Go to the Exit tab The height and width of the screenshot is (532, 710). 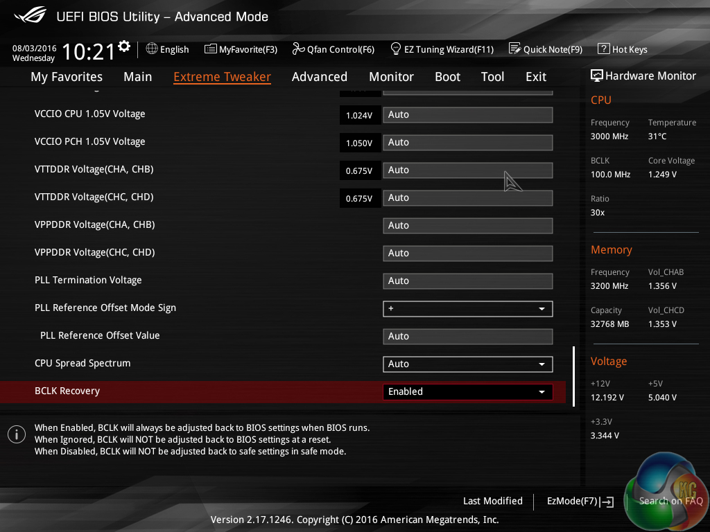tap(536, 77)
